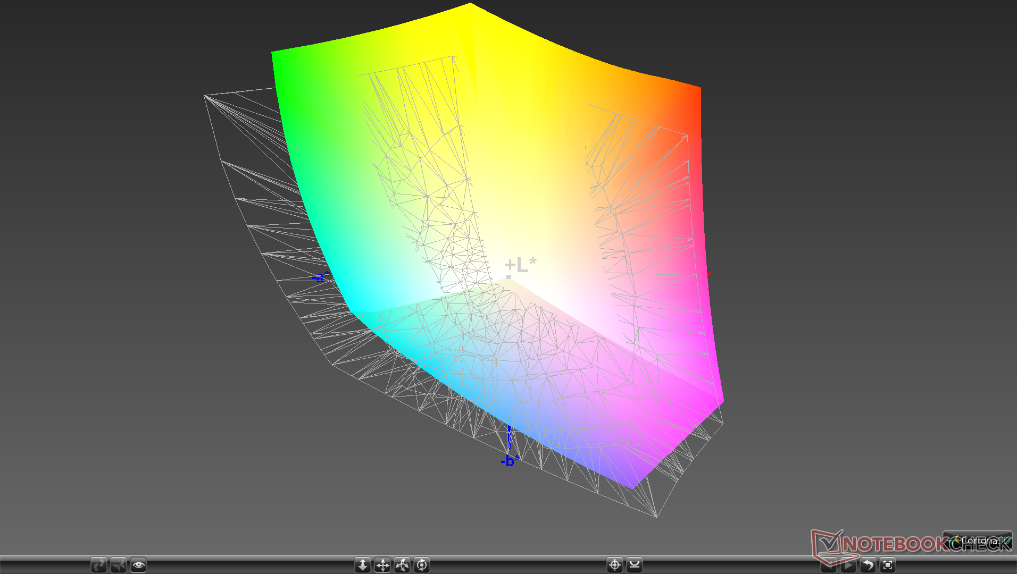Click the Restore curved-arrow button
Screen dimensions: 1017x574
tap(868, 564)
